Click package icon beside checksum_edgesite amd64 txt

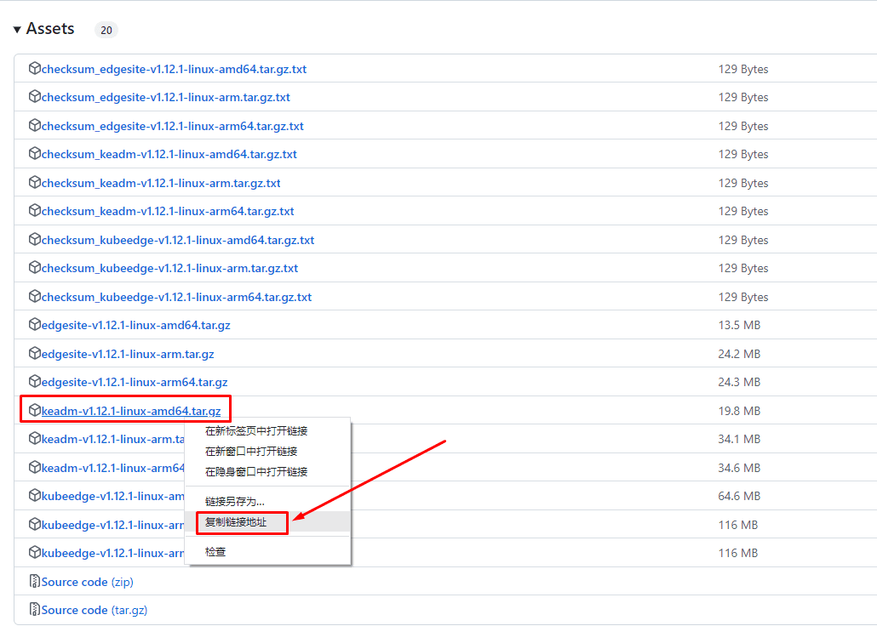35,68
